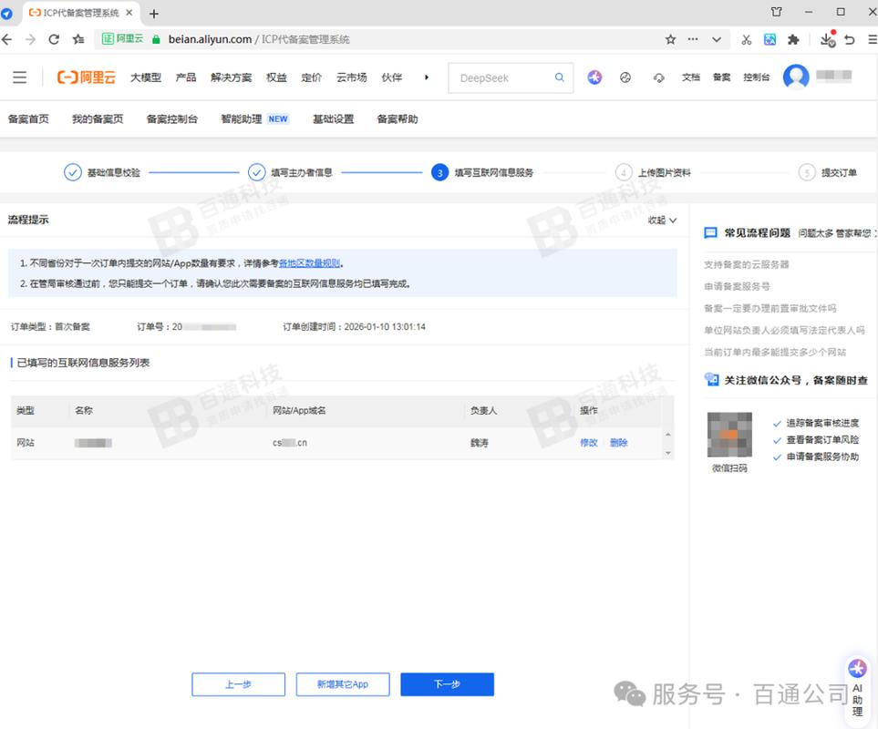Open the 解决方案 menu

tap(232, 77)
